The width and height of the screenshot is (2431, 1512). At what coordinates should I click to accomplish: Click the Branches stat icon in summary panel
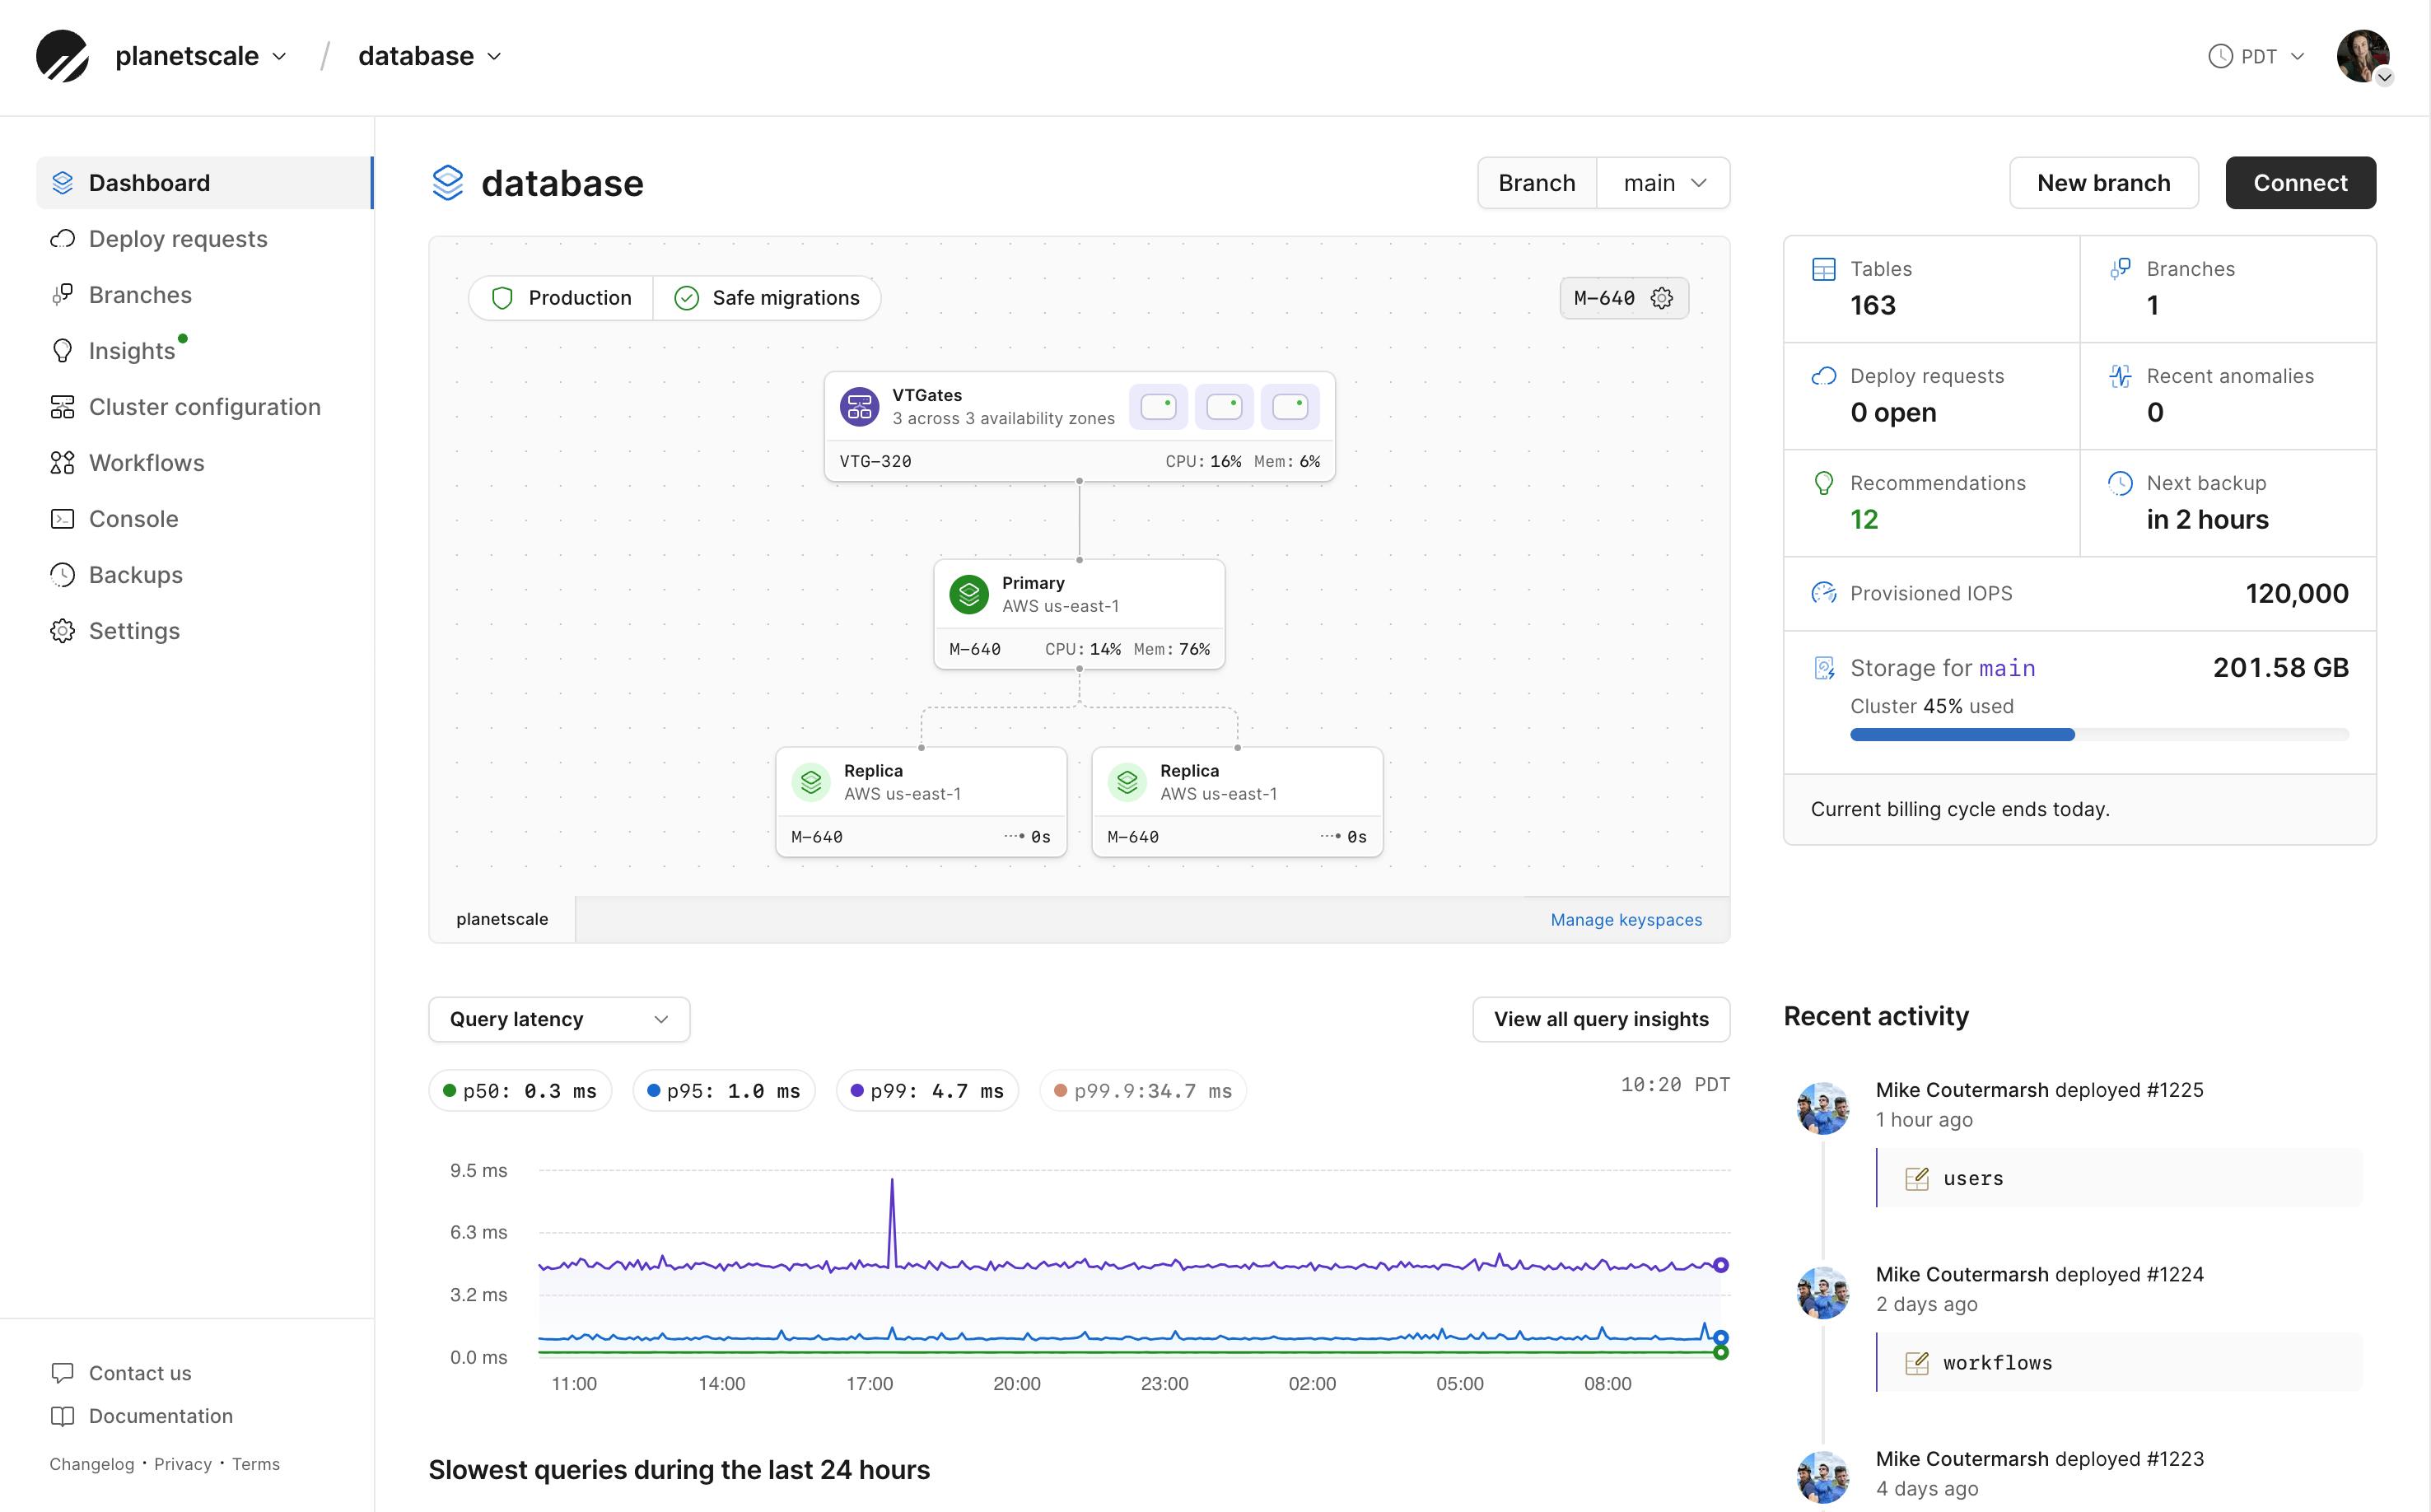coord(2120,269)
